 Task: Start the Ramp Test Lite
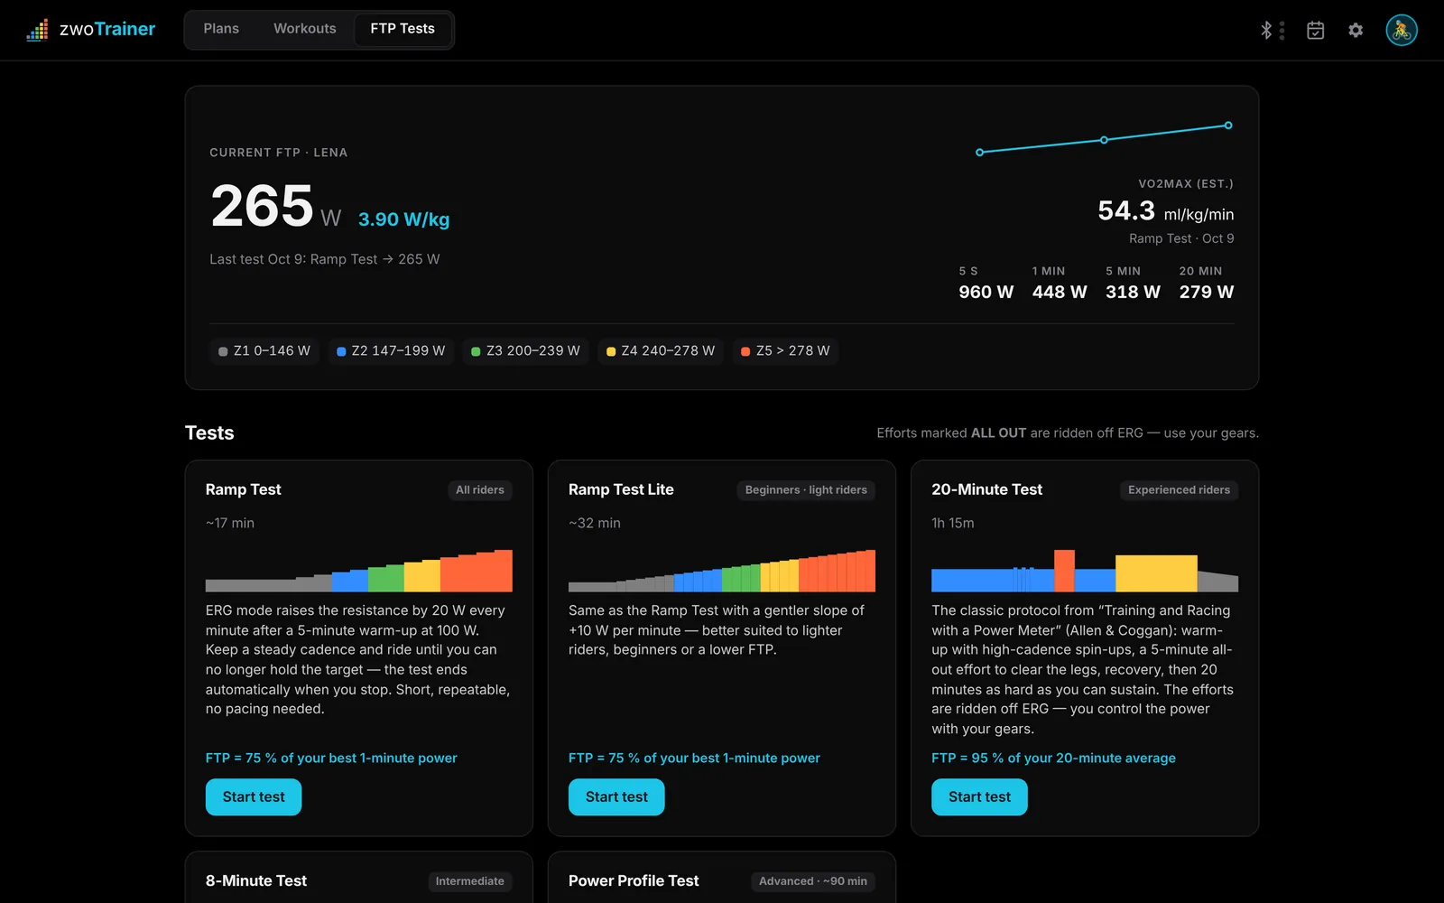(x=616, y=797)
